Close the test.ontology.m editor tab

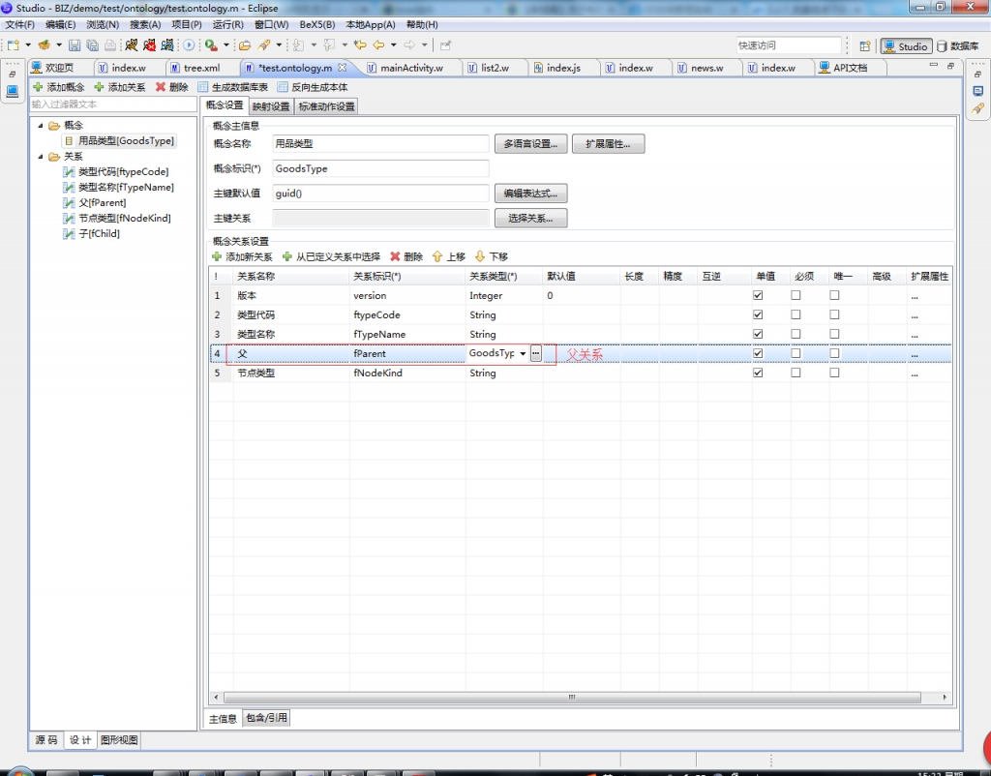[342, 67]
